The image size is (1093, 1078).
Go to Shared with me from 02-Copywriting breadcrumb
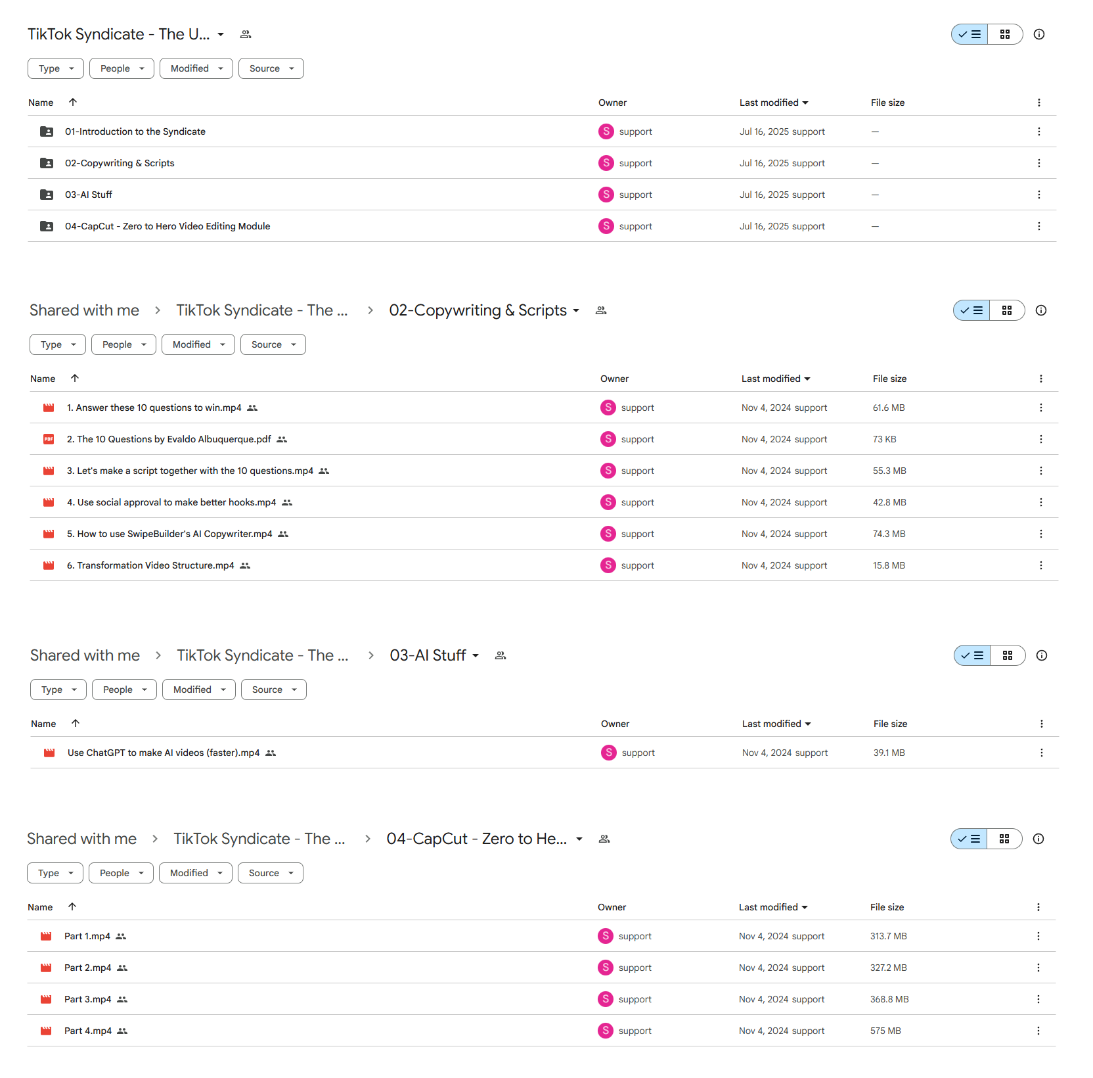tap(84, 310)
